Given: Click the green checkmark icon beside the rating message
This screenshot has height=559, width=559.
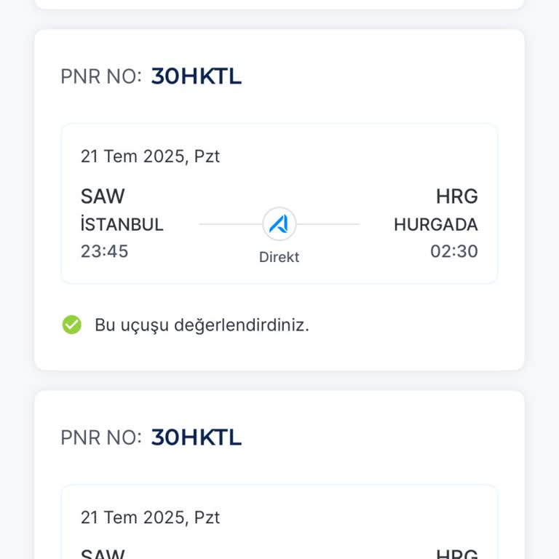Looking at the screenshot, I should [x=71, y=325].
